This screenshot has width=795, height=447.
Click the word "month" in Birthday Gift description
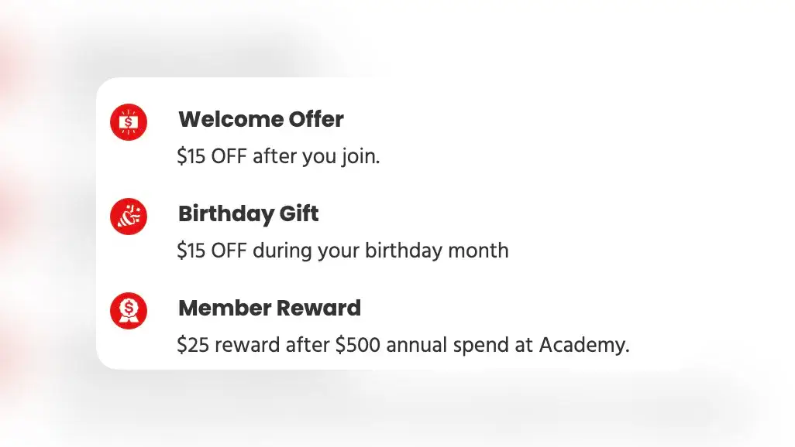click(478, 251)
